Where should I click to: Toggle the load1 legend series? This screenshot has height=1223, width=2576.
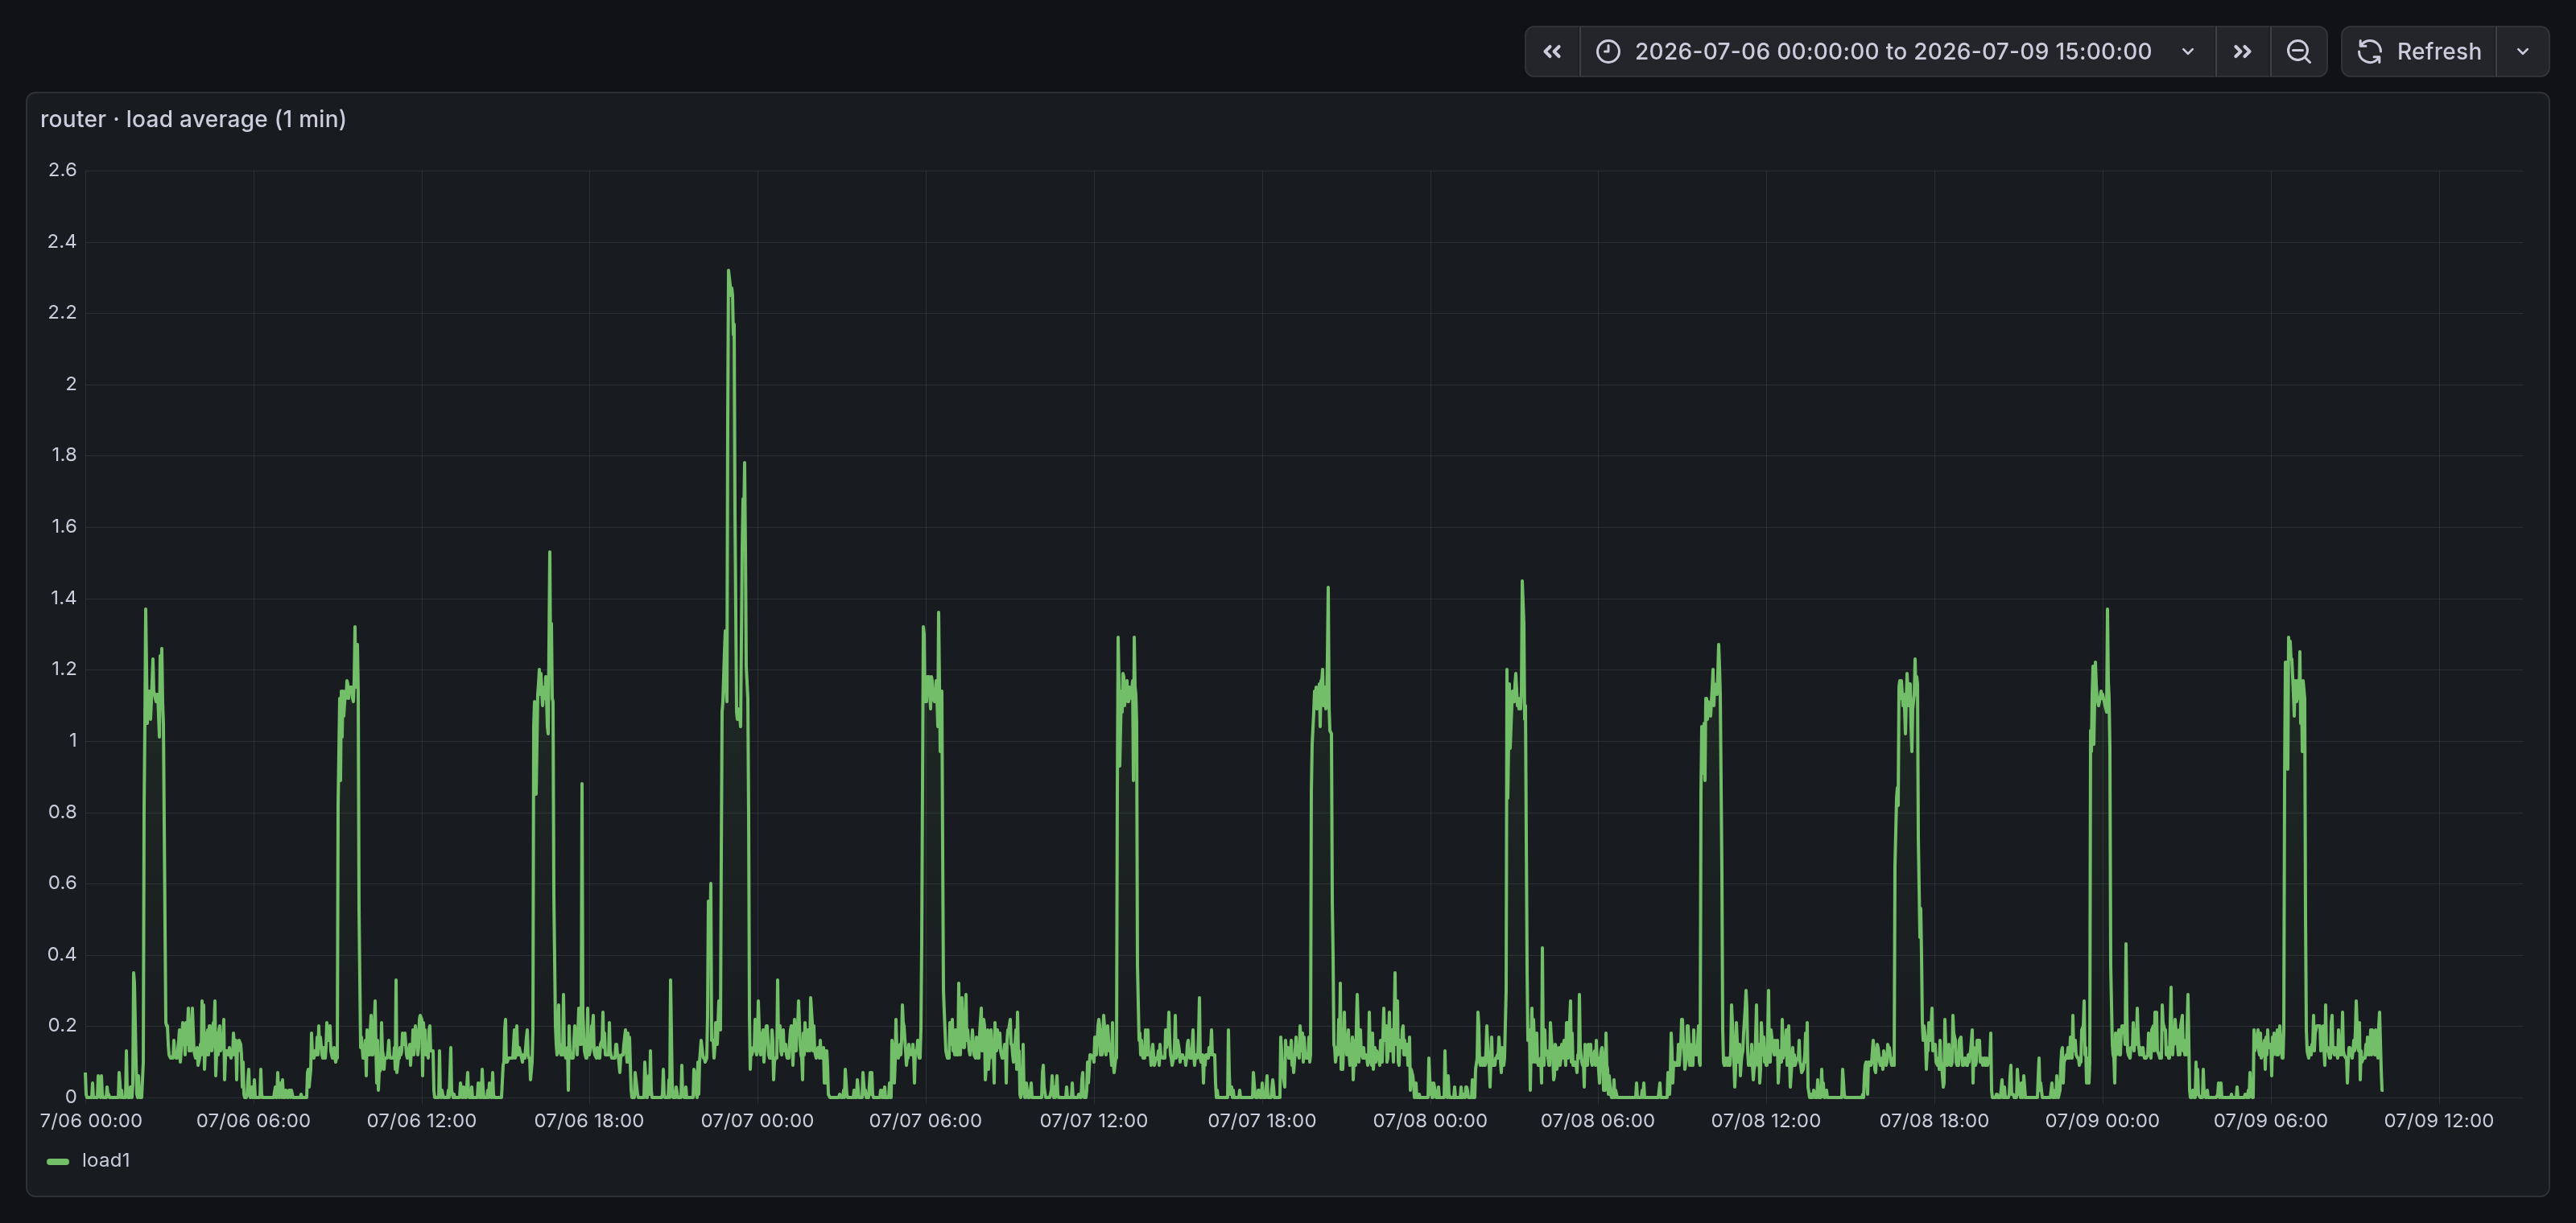[x=106, y=1160]
